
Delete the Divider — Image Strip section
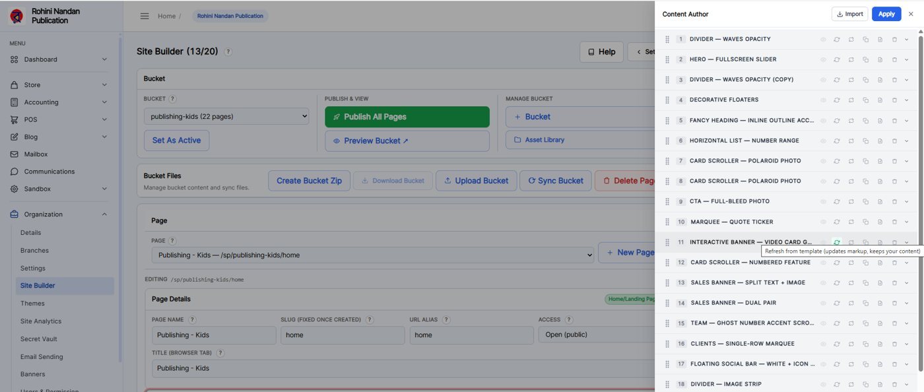(x=894, y=384)
